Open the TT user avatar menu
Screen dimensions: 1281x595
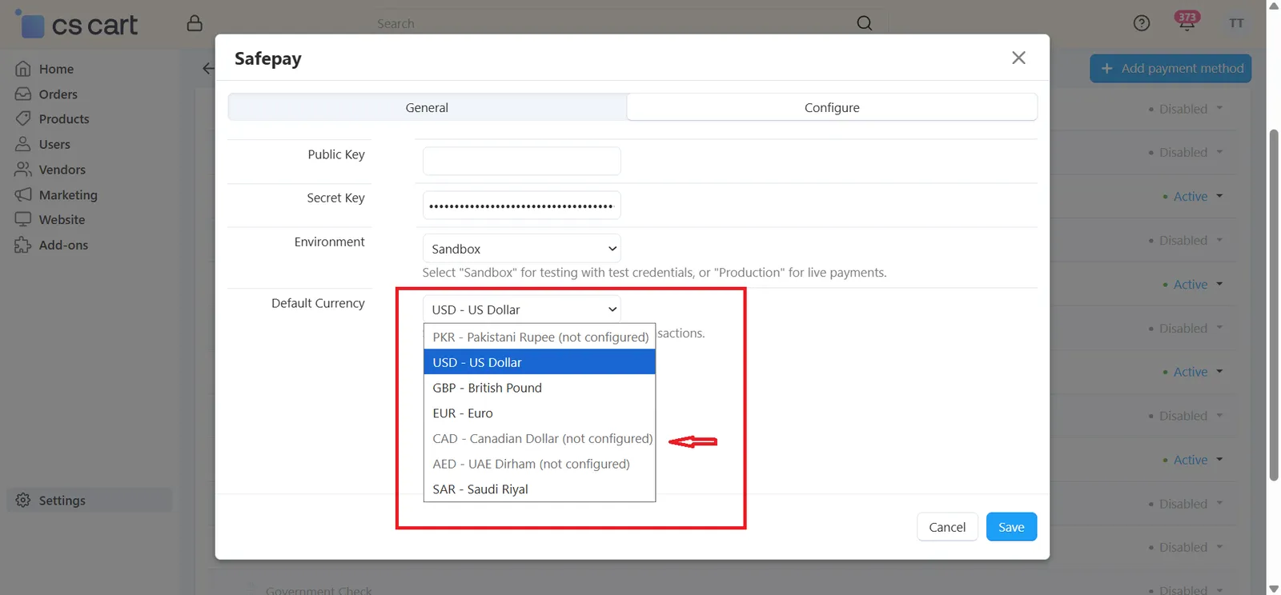point(1236,23)
